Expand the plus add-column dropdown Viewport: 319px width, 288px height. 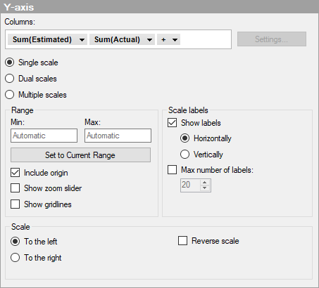click(x=175, y=40)
